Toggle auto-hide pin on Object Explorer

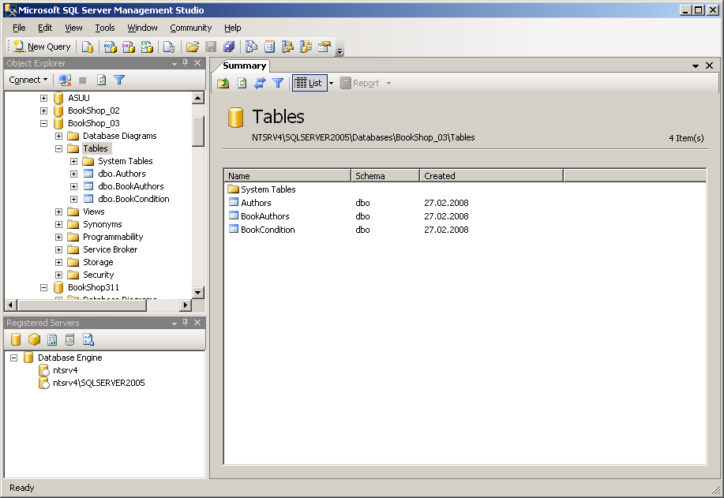coord(186,63)
